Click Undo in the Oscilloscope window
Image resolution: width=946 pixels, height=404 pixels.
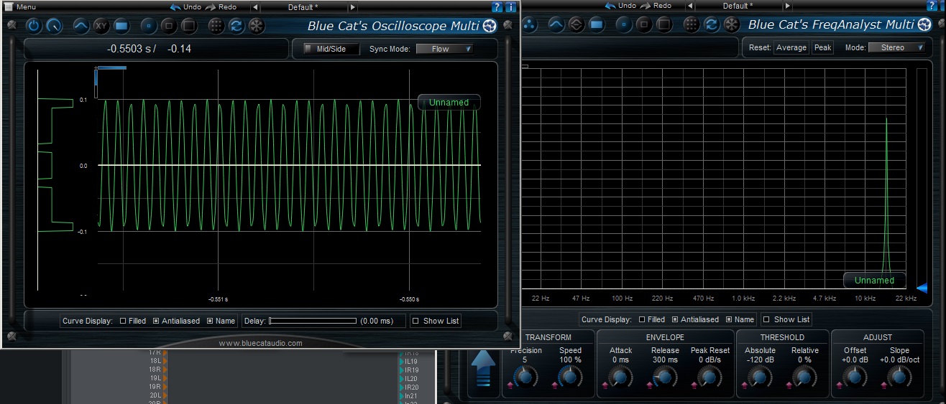coord(185,6)
